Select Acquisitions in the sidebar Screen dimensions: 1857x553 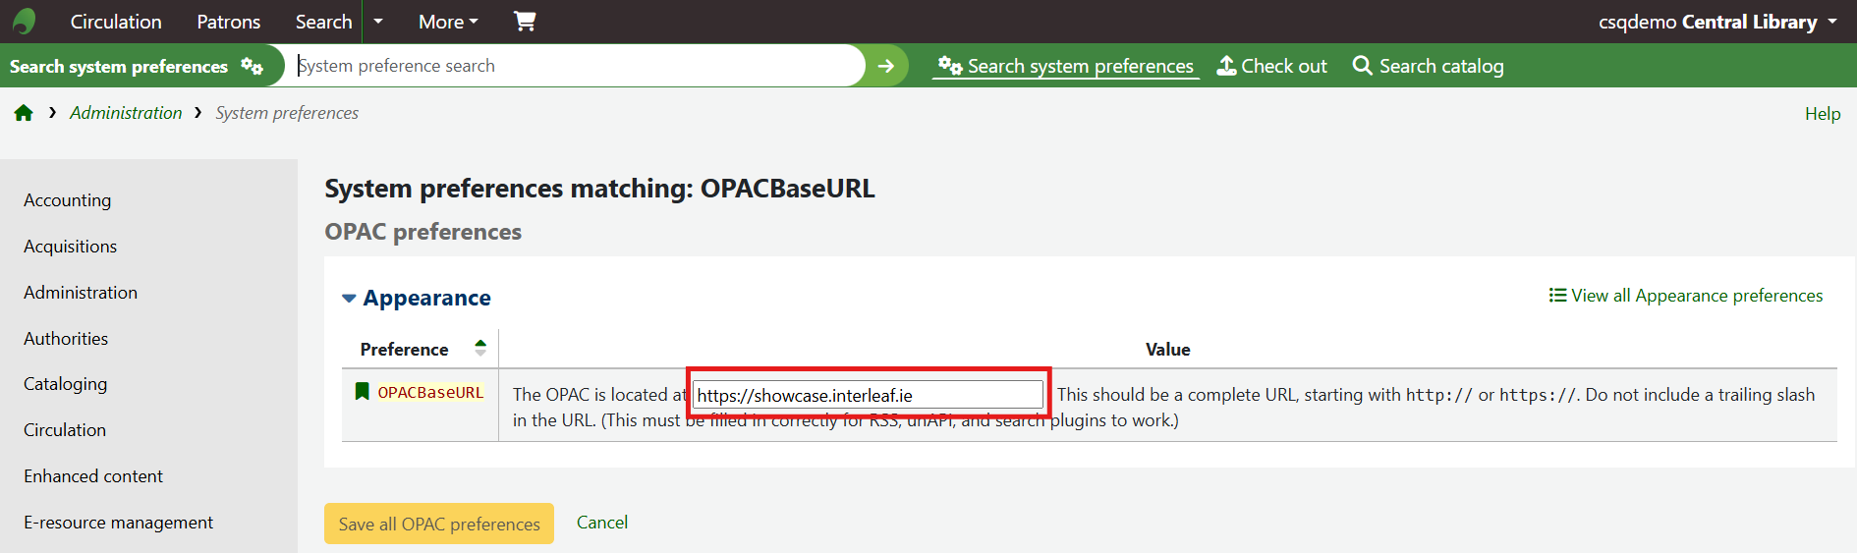click(70, 247)
